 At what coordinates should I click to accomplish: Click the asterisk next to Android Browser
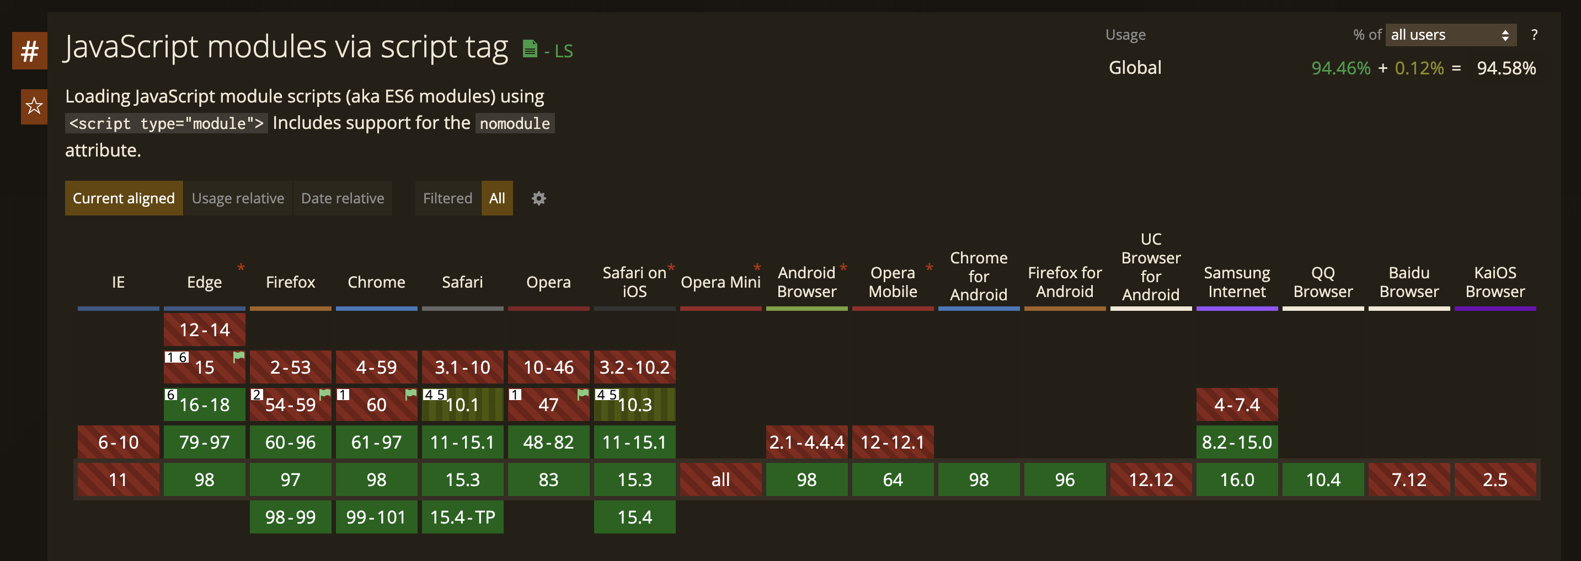click(x=843, y=268)
